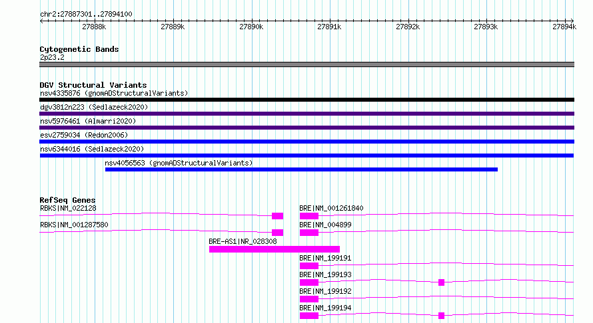The width and height of the screenshot is (593, 323).
Task: Open the BRE|NM_199194 transcript label
Action: pos(325,308)
